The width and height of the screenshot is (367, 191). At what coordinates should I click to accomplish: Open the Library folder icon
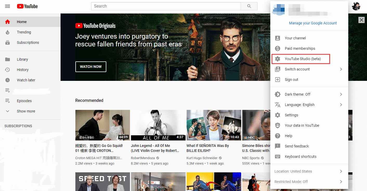(8, 59)
